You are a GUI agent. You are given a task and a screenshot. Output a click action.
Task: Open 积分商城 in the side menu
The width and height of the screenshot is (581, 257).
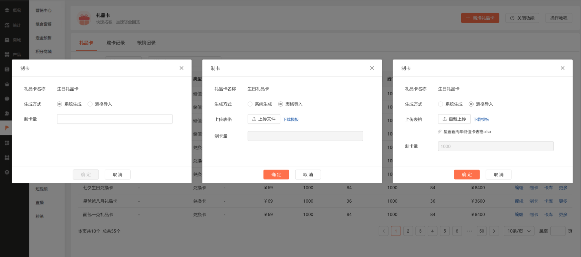coord(44,52)
